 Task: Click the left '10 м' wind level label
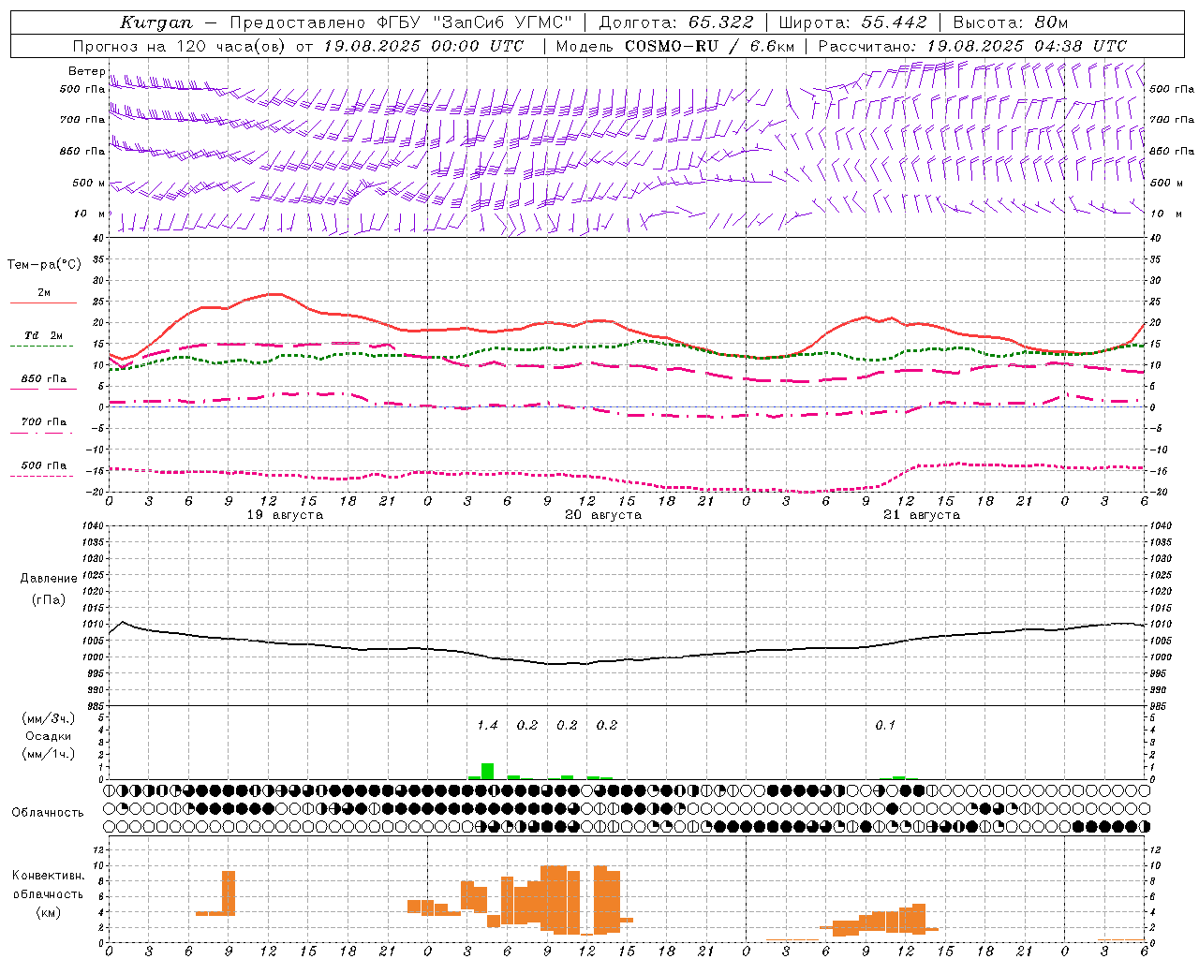point(90,214)
